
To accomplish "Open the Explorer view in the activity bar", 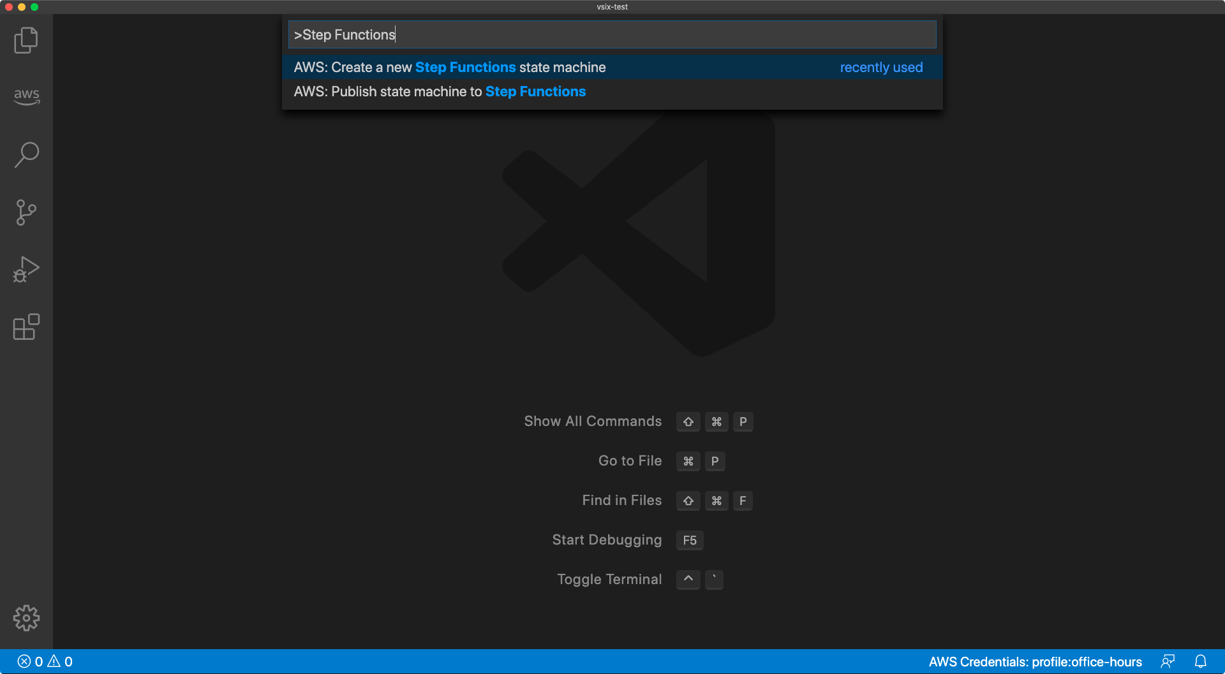I will [x=26, y=40].
